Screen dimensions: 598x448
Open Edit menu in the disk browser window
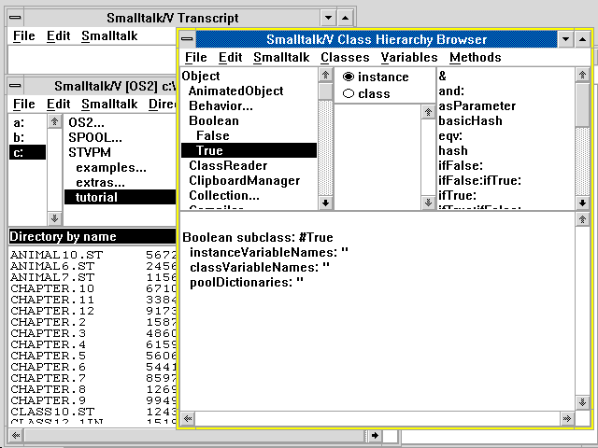(x=58, y=104)
